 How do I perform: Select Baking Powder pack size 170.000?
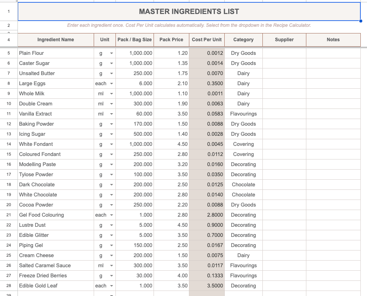[135, 124]
